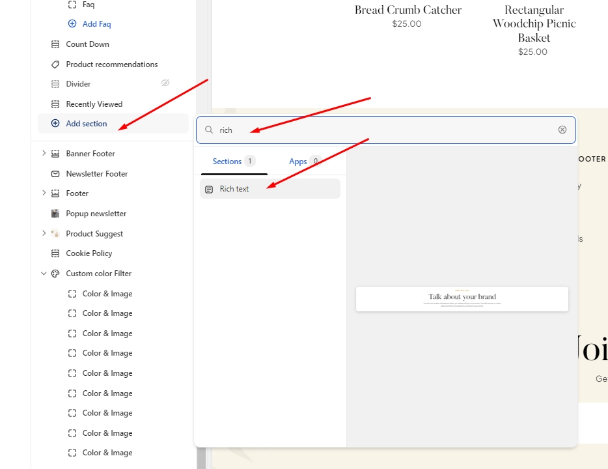
Task: Collapse the Custom color Filter group
Action: pos(44,274)
